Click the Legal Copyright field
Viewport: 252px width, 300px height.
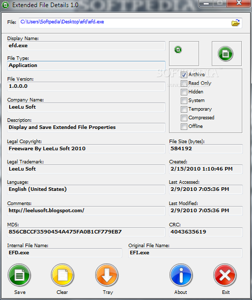tap(86, 149)
